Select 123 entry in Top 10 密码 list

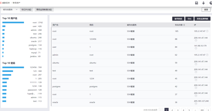35,71
